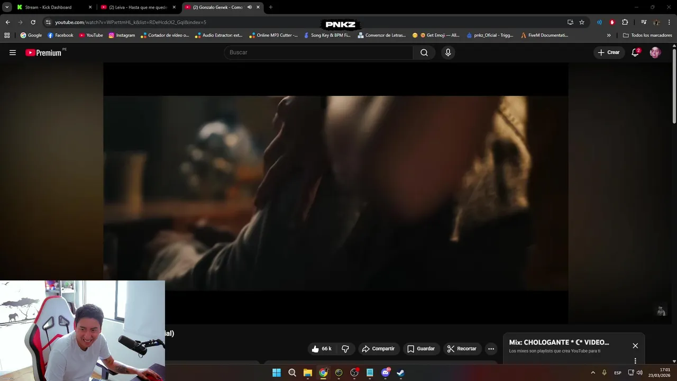Close the Leiva tab

[x=174, y=7]
